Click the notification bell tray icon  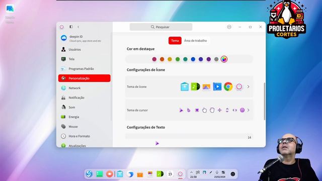click(217, 172)
